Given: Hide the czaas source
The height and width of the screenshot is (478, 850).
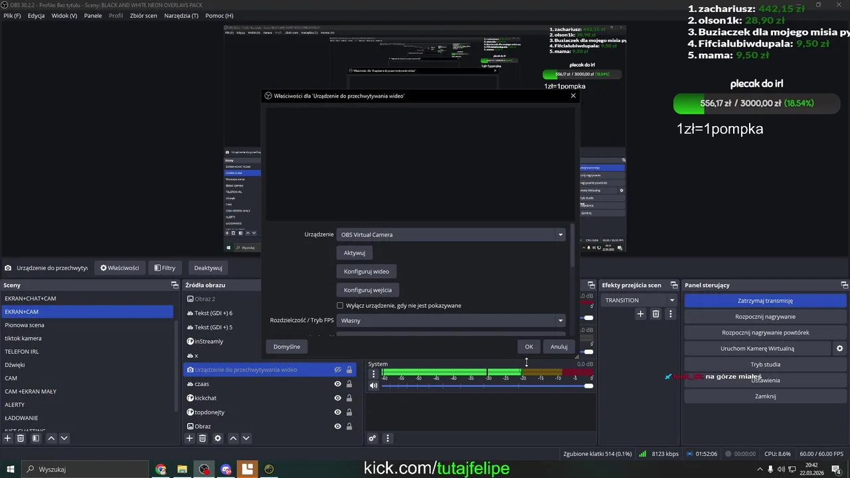Looking at the screenshot, I should point(337,384).
